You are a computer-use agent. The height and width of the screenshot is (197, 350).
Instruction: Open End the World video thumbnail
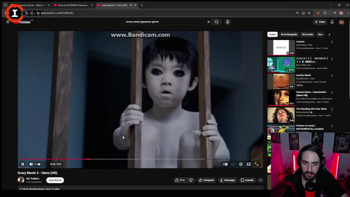(281, 81)
